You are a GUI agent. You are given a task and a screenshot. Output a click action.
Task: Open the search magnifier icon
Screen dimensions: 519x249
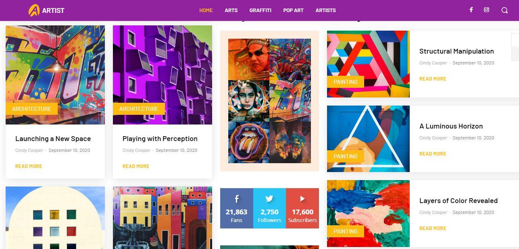click(x=504, y=10)
